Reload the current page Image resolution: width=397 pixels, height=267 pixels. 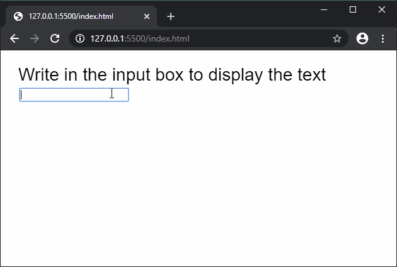pos(55,38)
